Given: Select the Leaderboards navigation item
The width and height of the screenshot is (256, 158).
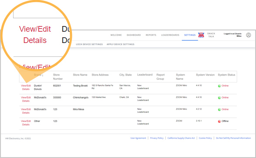Looking at the screenshot, I should coord(170,35).
